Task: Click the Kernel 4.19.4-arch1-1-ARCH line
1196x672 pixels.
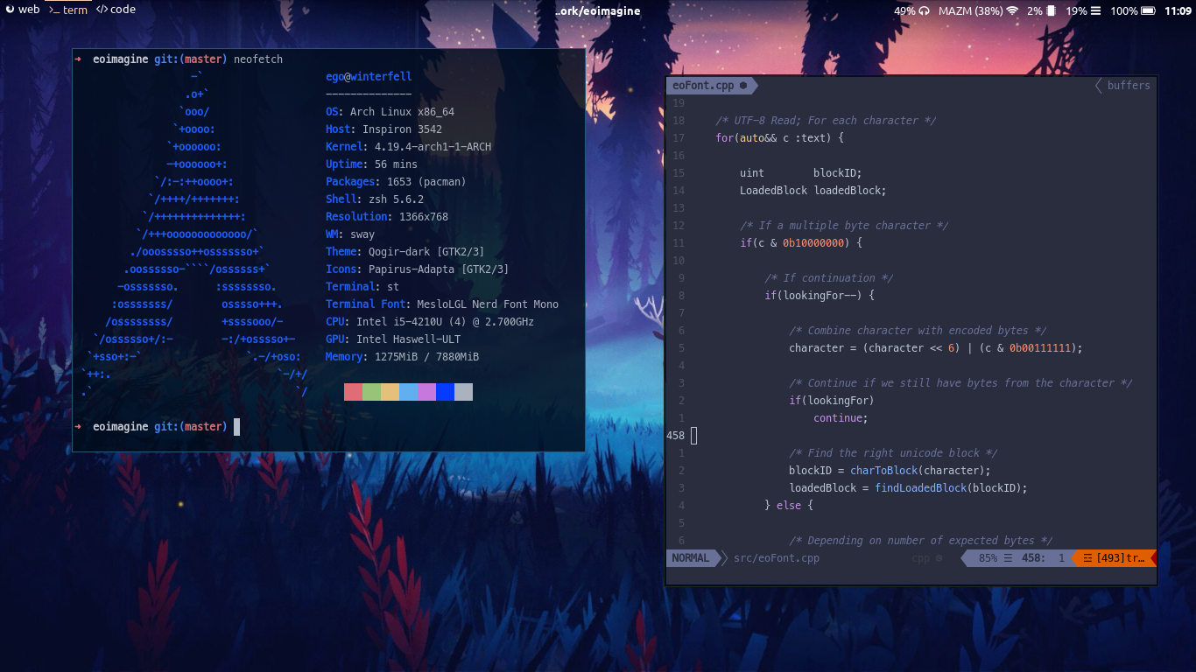Action: tap(408, 147)
